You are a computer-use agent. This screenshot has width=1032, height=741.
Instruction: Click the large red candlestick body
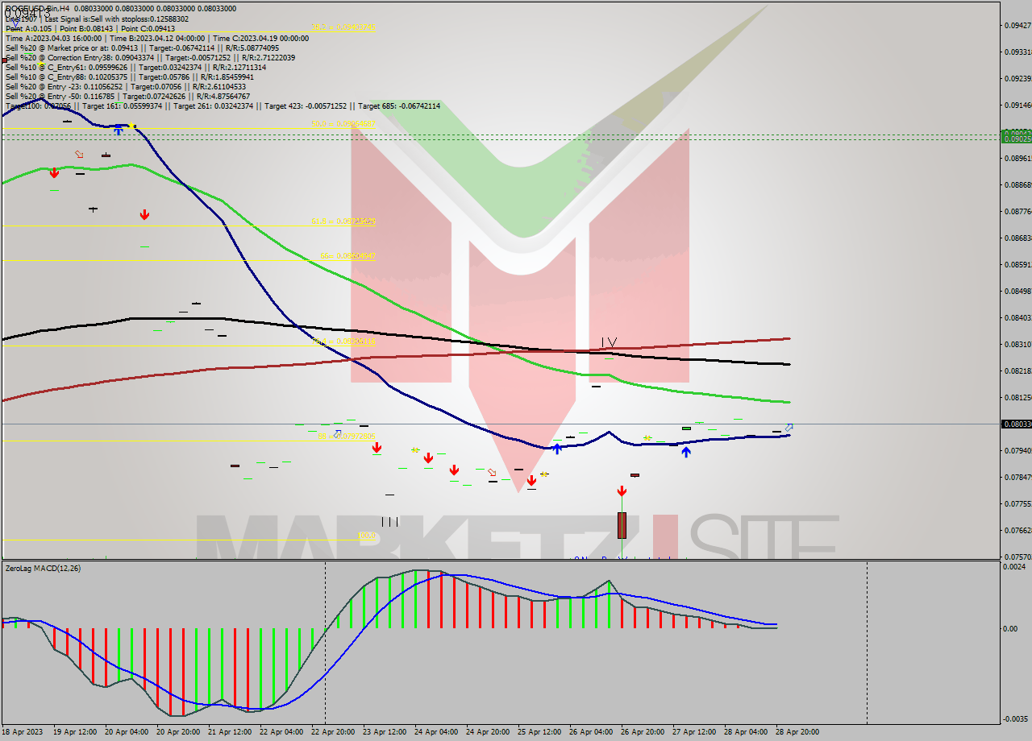click(622, 525)
